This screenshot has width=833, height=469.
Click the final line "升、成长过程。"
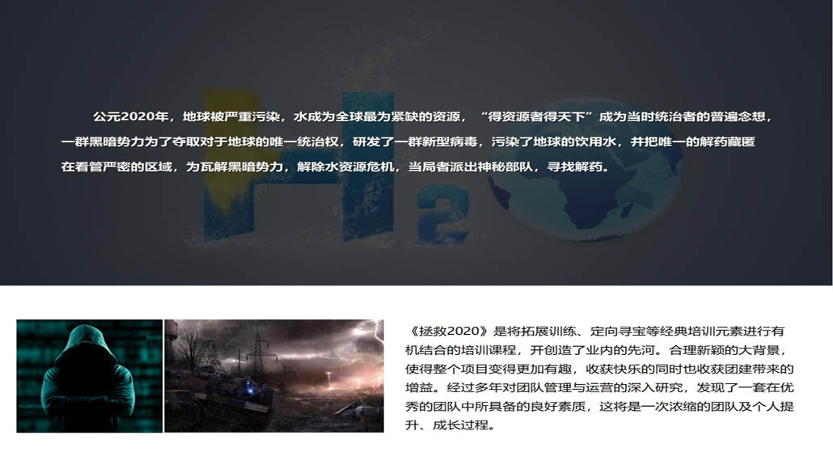(x=450, y=425)
